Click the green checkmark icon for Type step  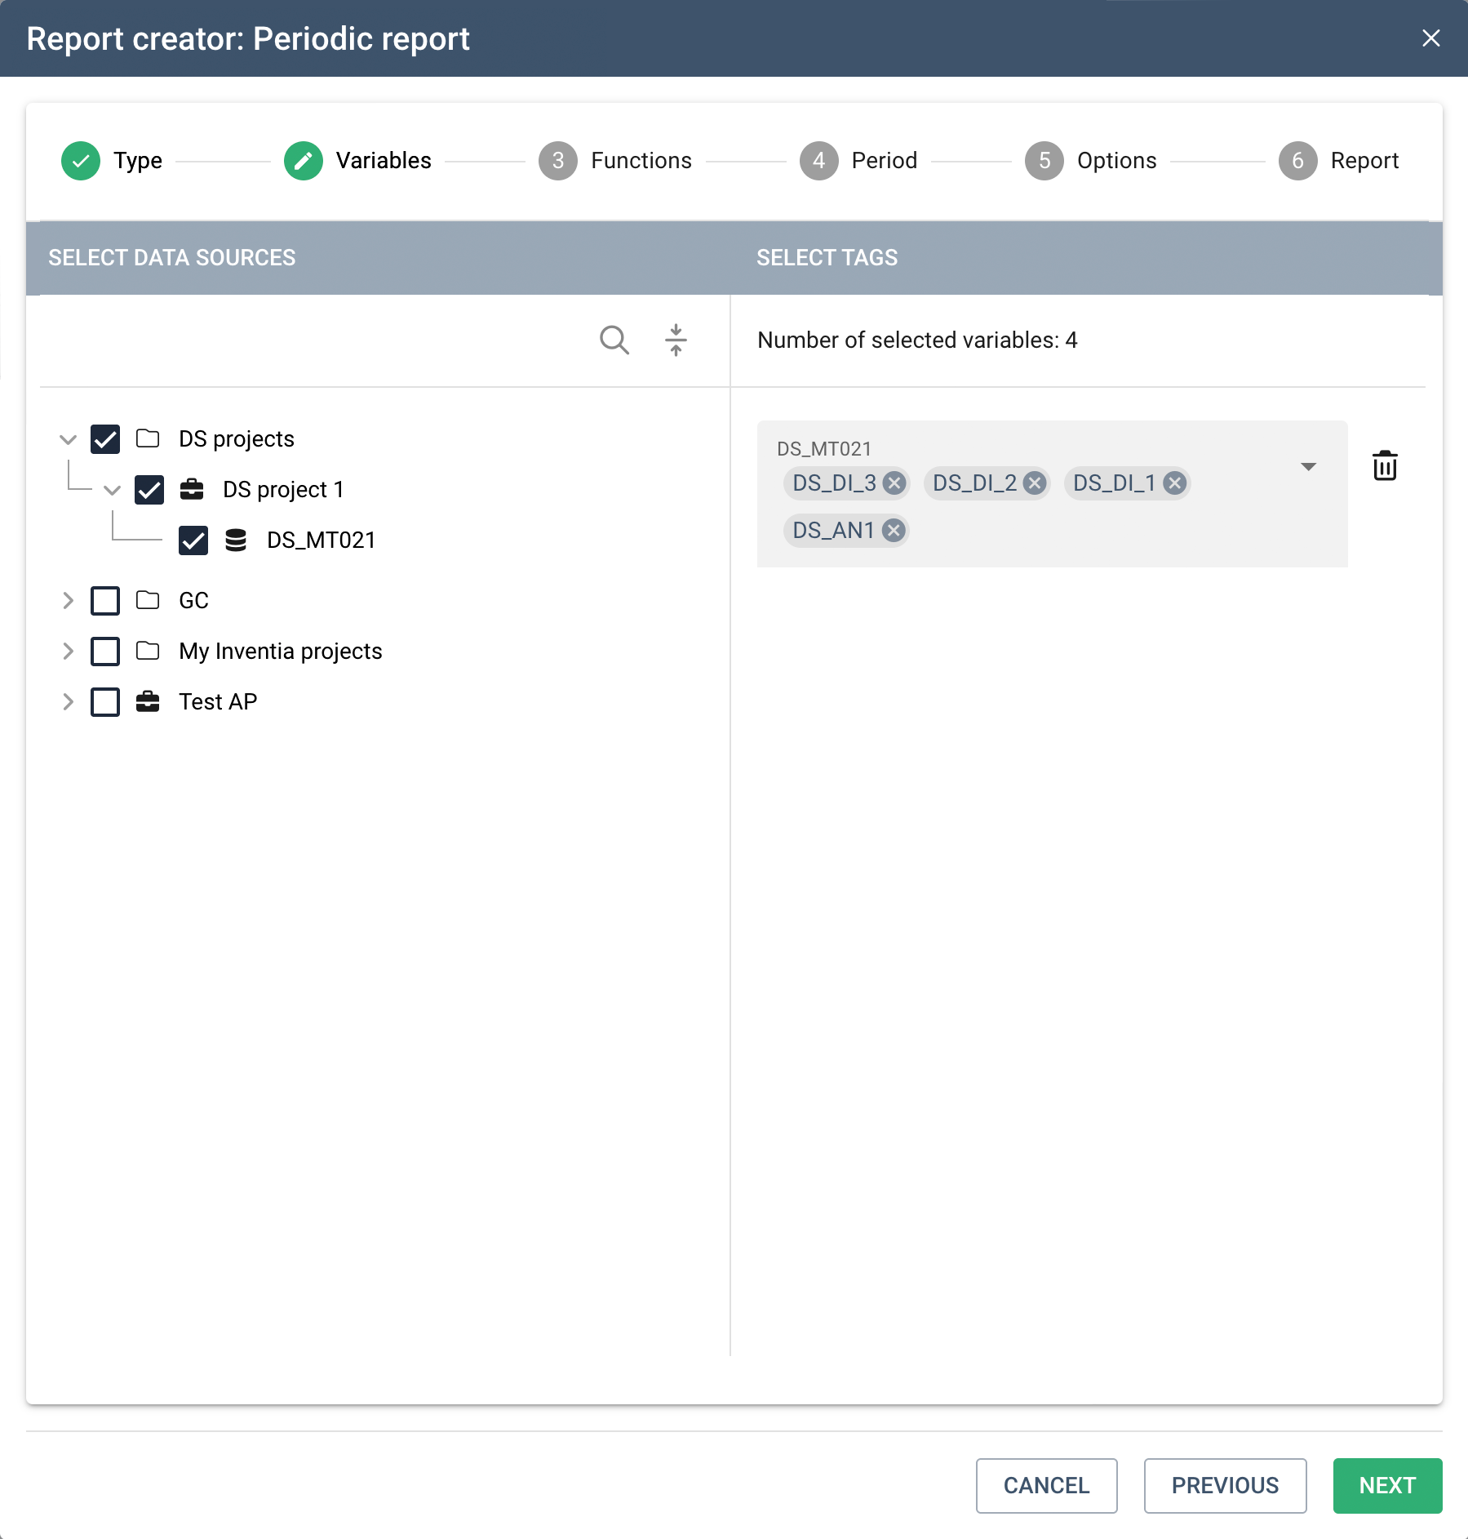[x=81, y=161]
